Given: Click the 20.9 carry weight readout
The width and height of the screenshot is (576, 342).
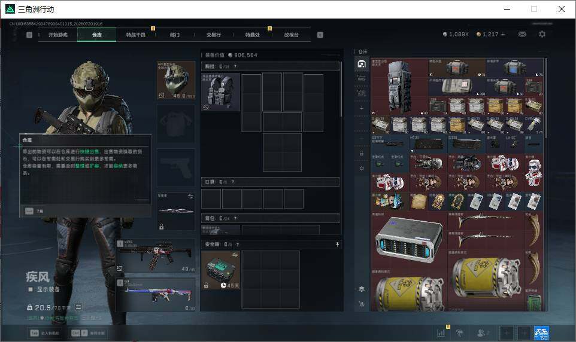Looking at the screenshot, I should click(49, 307).
